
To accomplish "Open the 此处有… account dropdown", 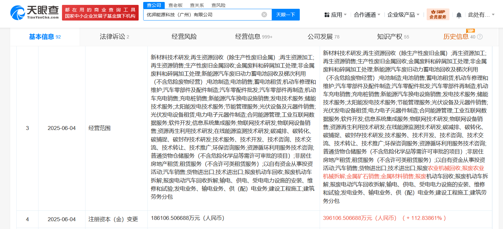I will pos(481,15).
